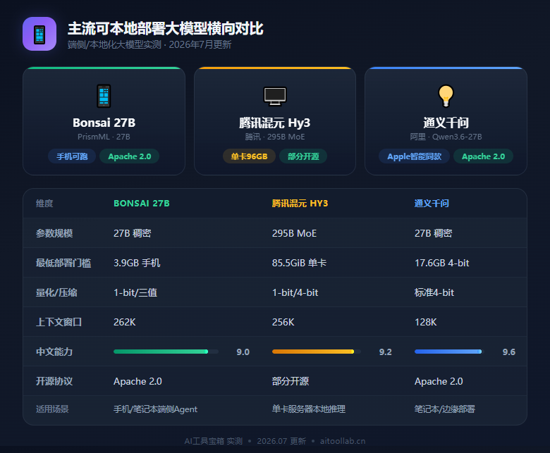Click the 维度 column header
The height and width of the screenshot is (453, 550).
[x=44, y=203]
